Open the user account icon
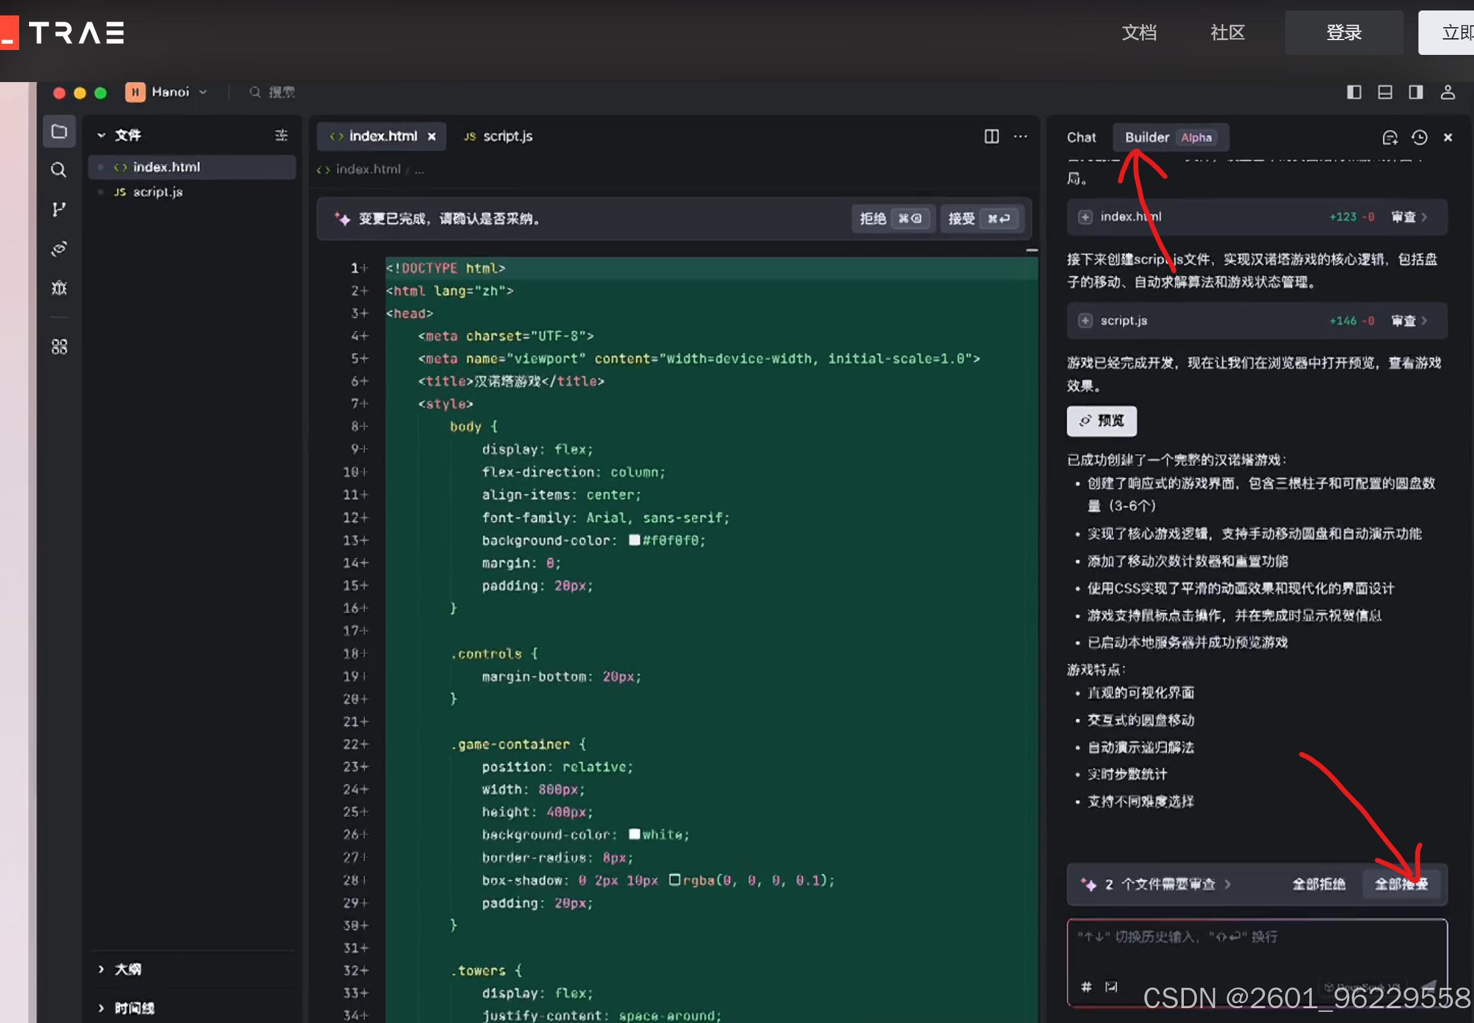The height and width of the screenshot is (1023, 1474). [1447, 93]
